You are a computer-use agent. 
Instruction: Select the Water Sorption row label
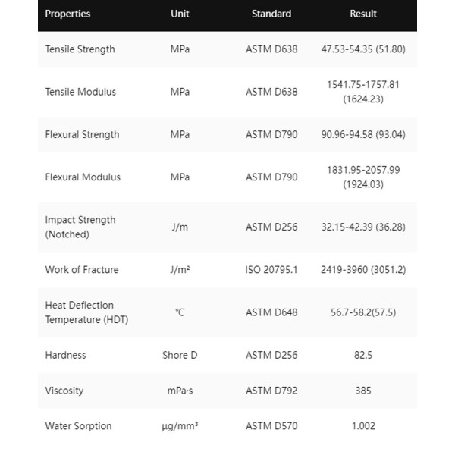point(78,425)
